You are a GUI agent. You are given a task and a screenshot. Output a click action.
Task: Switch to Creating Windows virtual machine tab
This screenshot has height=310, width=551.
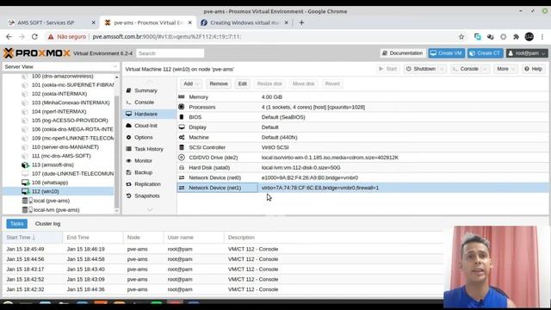coord(244,23)
